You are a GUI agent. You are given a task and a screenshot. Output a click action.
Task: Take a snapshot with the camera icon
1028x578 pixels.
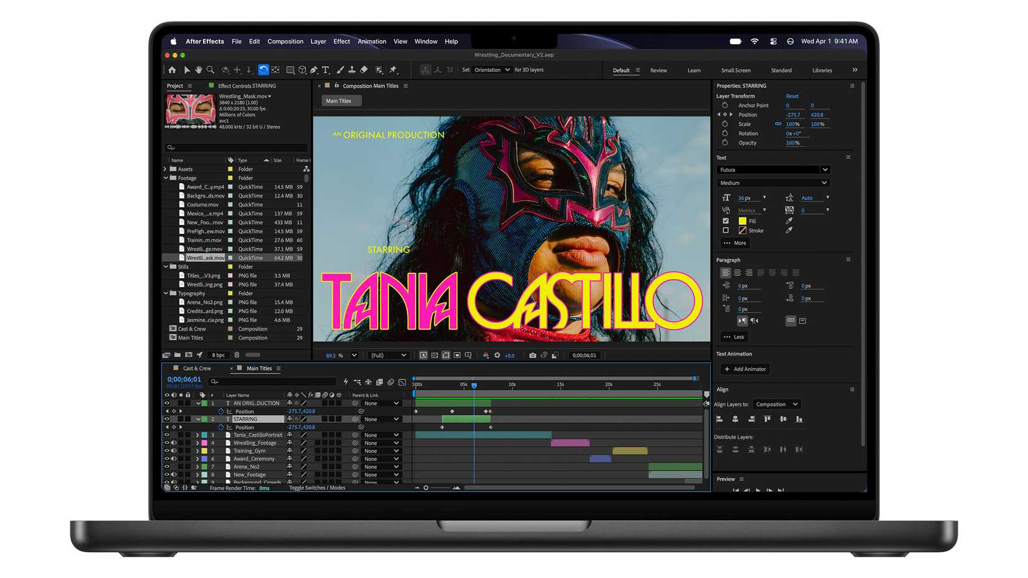click(x=533, y=355)
